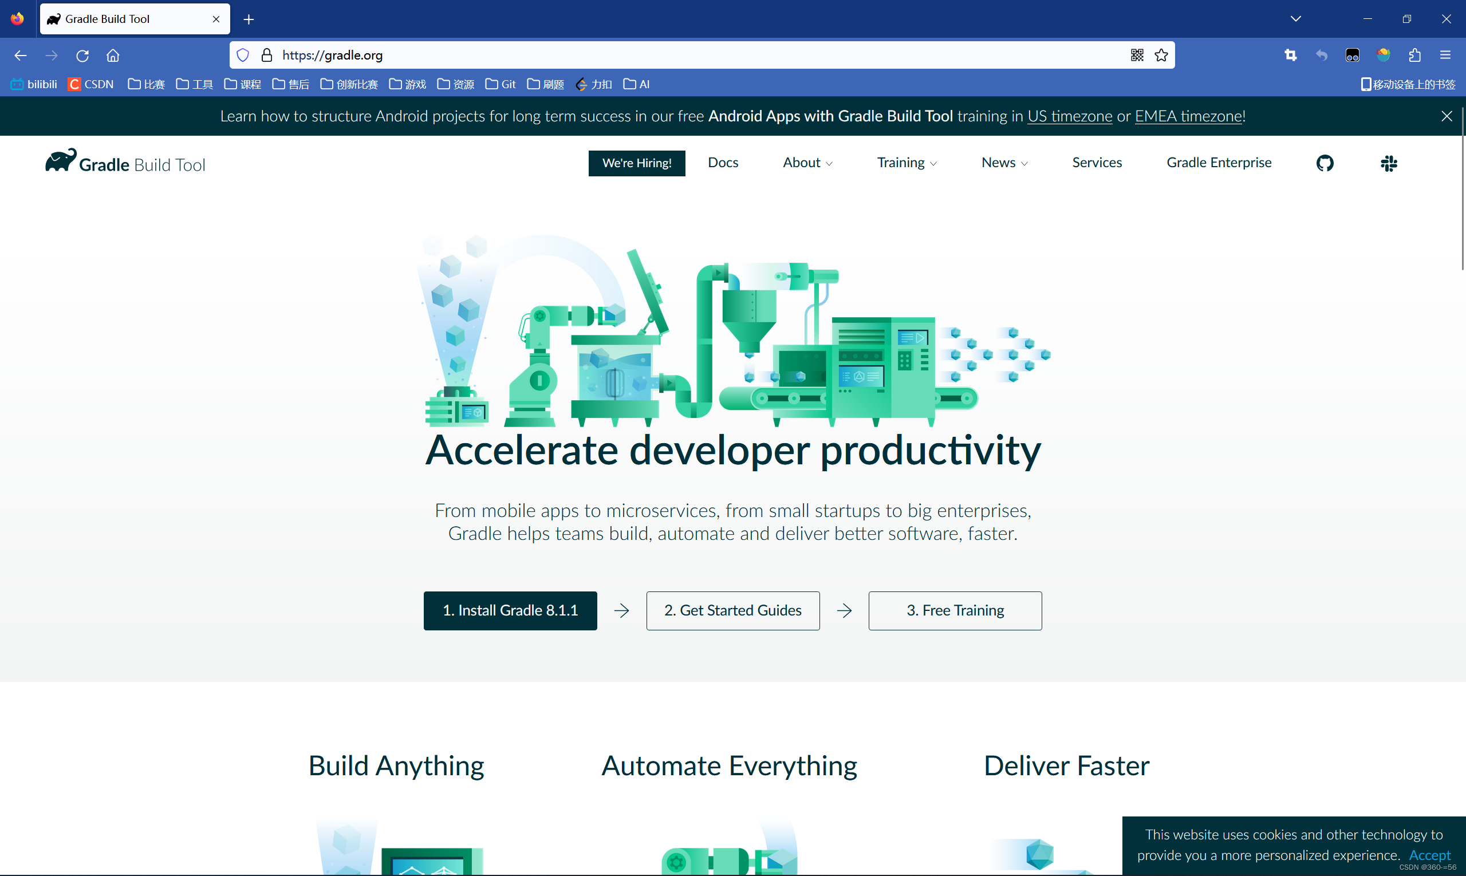Bookmark this page with star icon
1466x876 pixels.
tap(1161, 55)
